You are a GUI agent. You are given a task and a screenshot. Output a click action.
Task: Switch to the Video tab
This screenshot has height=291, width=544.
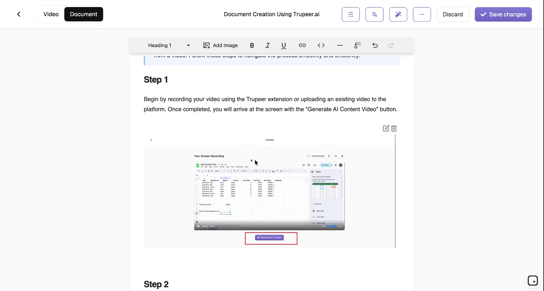pyautogui.click(x=51, y=14)
